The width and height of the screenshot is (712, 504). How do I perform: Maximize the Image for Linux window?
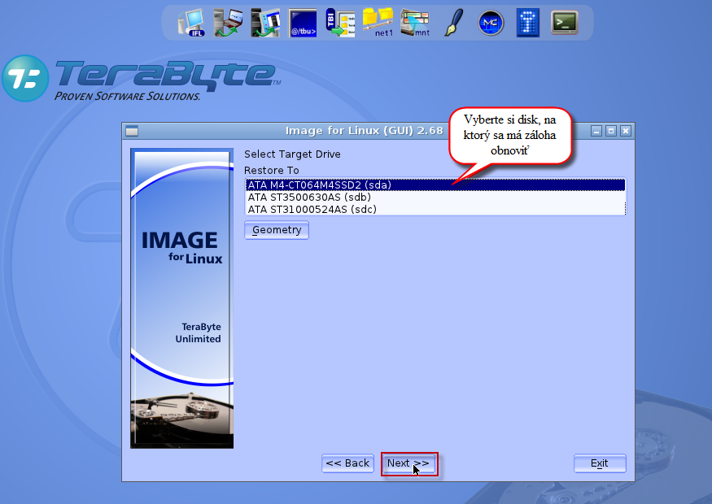(611, 131)
